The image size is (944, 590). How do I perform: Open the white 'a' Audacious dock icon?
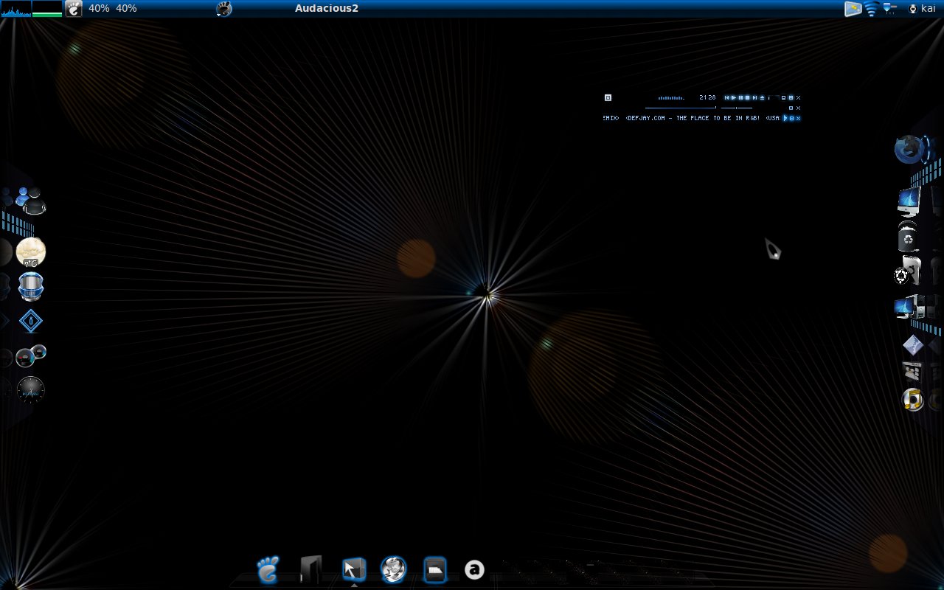[474, 569]
